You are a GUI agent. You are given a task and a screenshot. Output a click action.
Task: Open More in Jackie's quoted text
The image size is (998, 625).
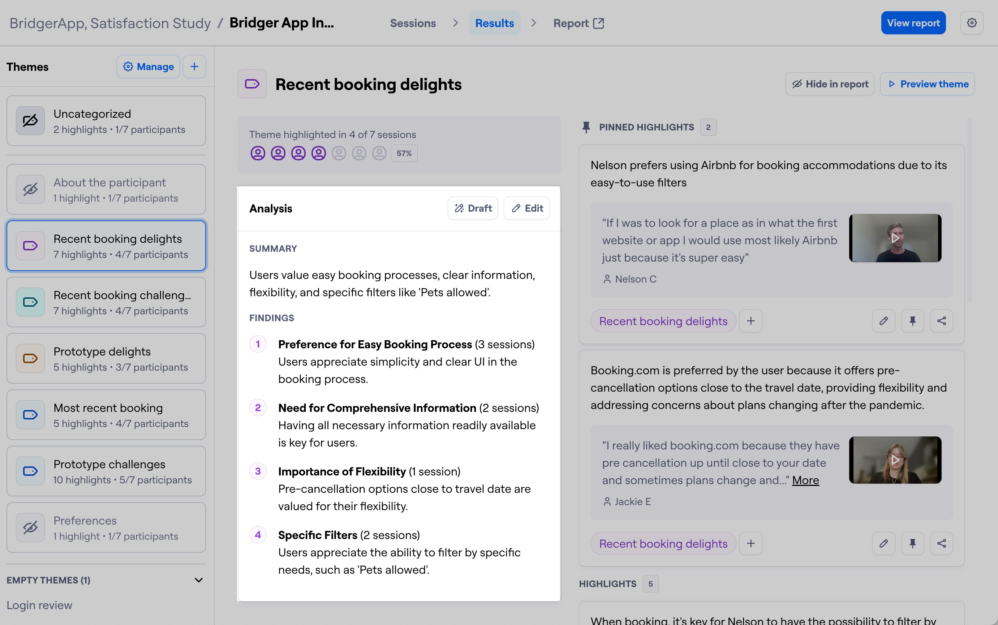tap(805, 480)
